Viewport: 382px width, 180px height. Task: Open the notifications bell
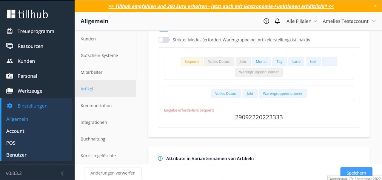(x=277, y=21)
